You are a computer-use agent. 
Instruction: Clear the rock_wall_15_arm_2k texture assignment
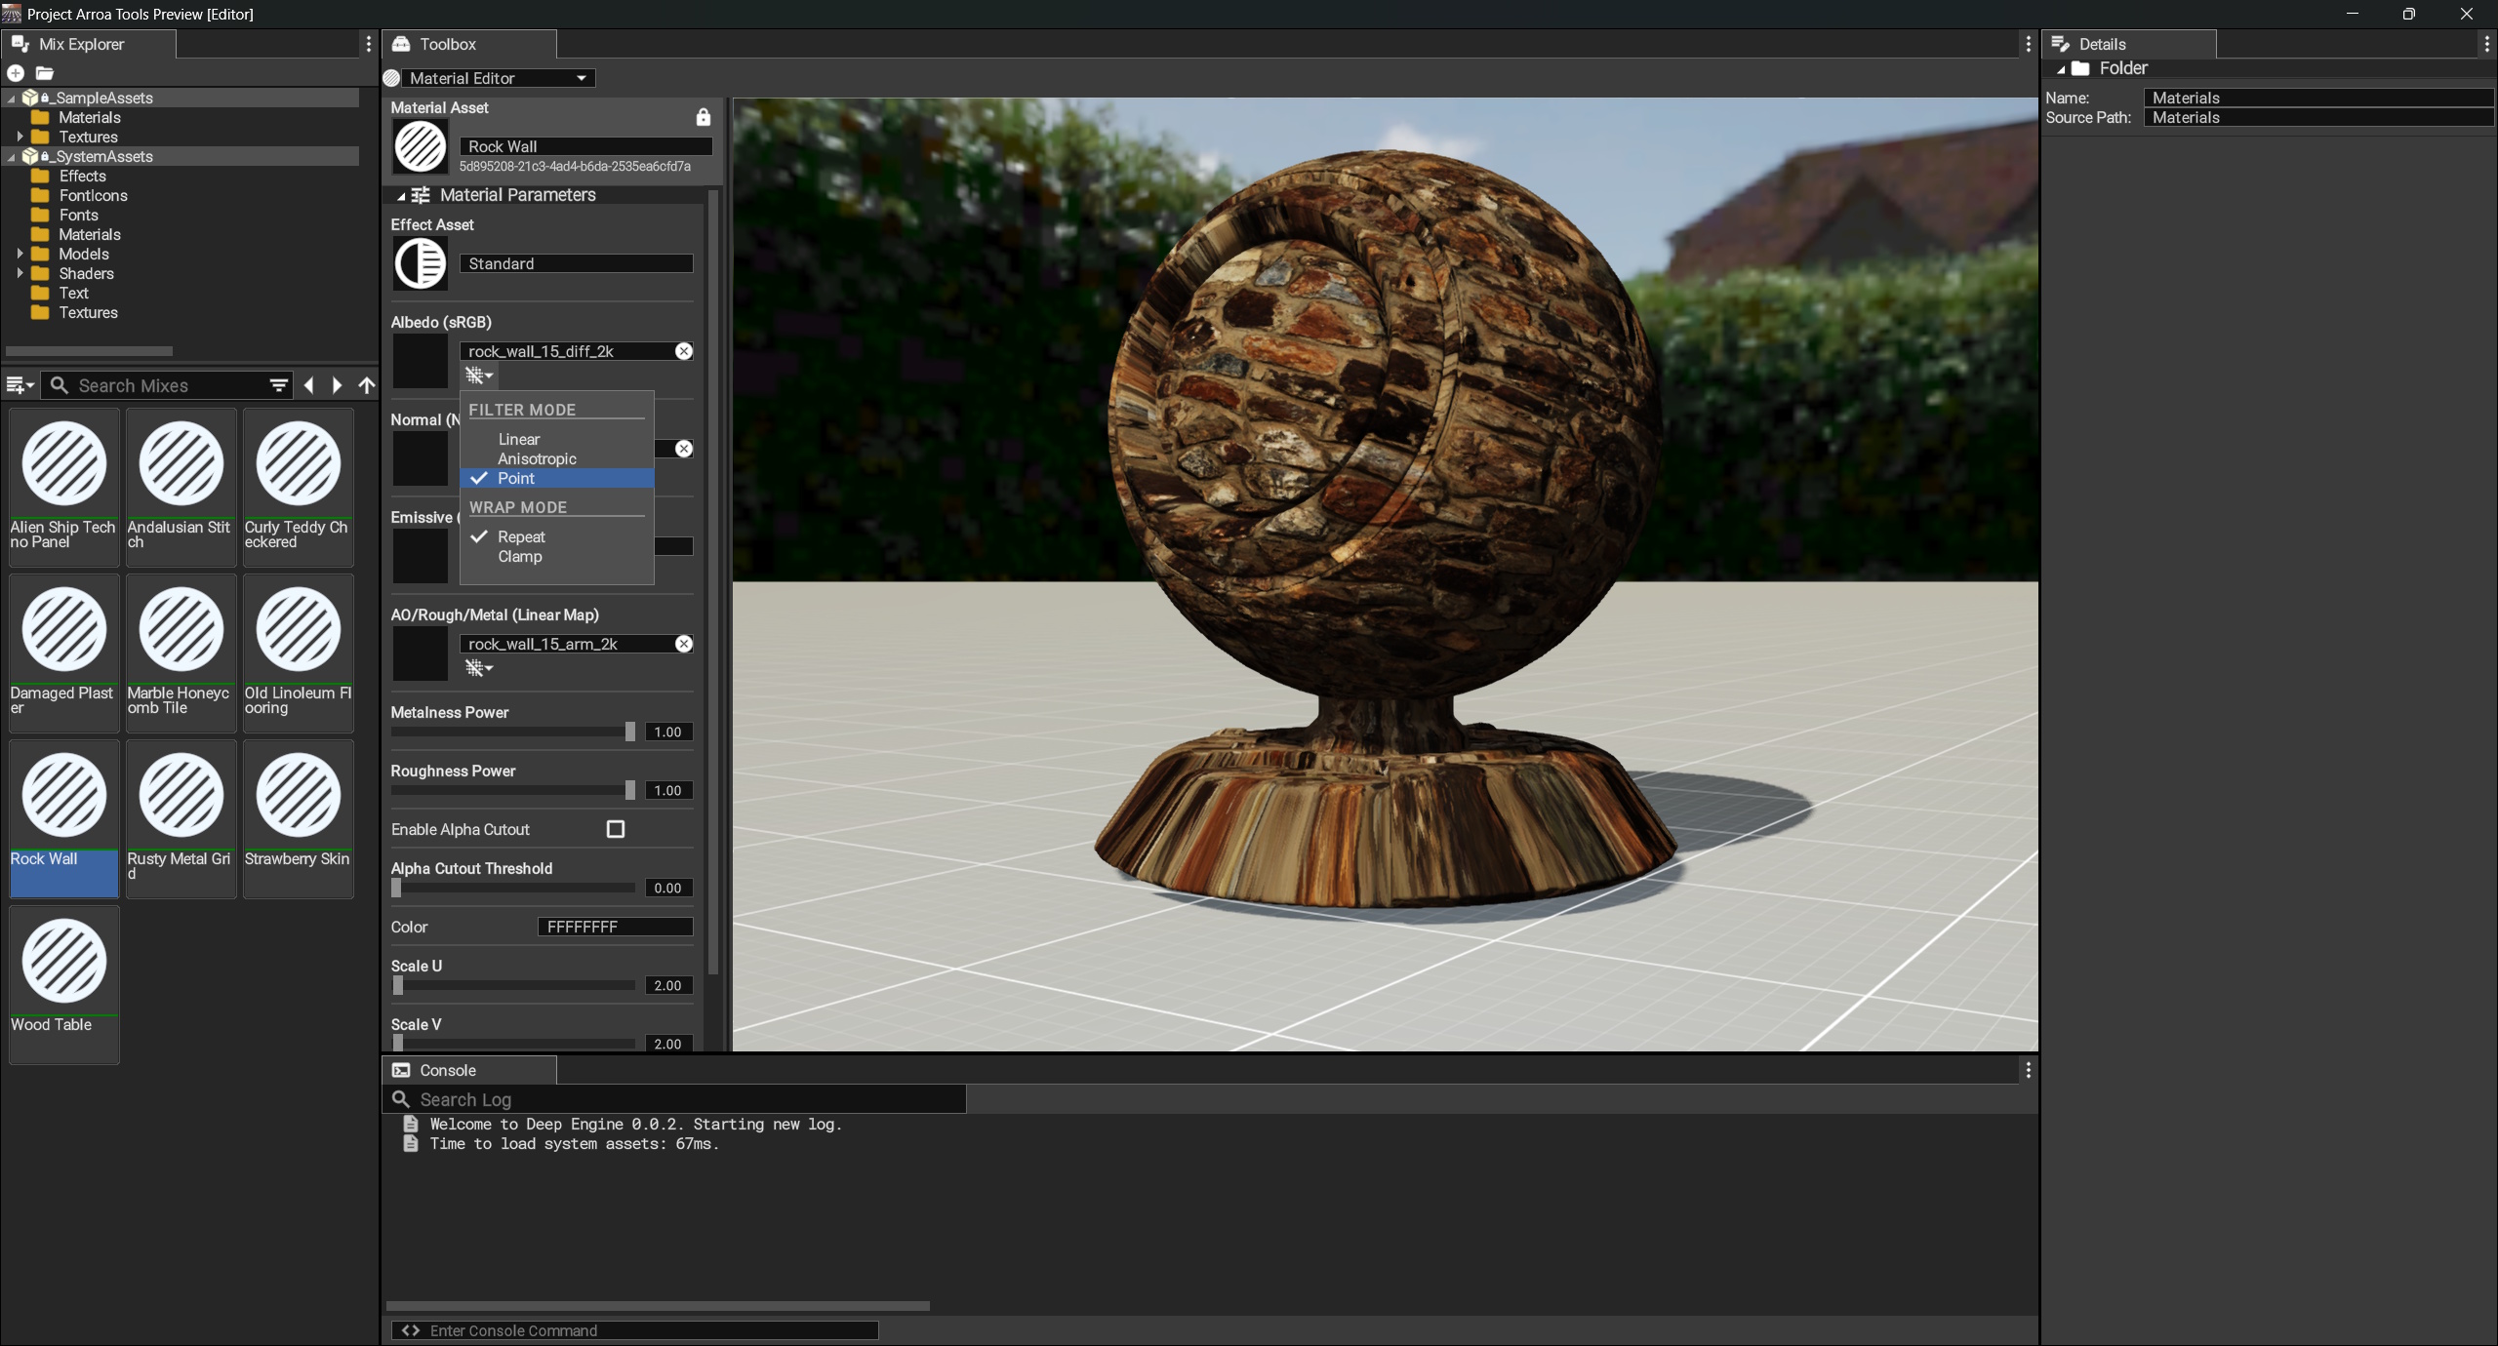[x=684, y=644]
